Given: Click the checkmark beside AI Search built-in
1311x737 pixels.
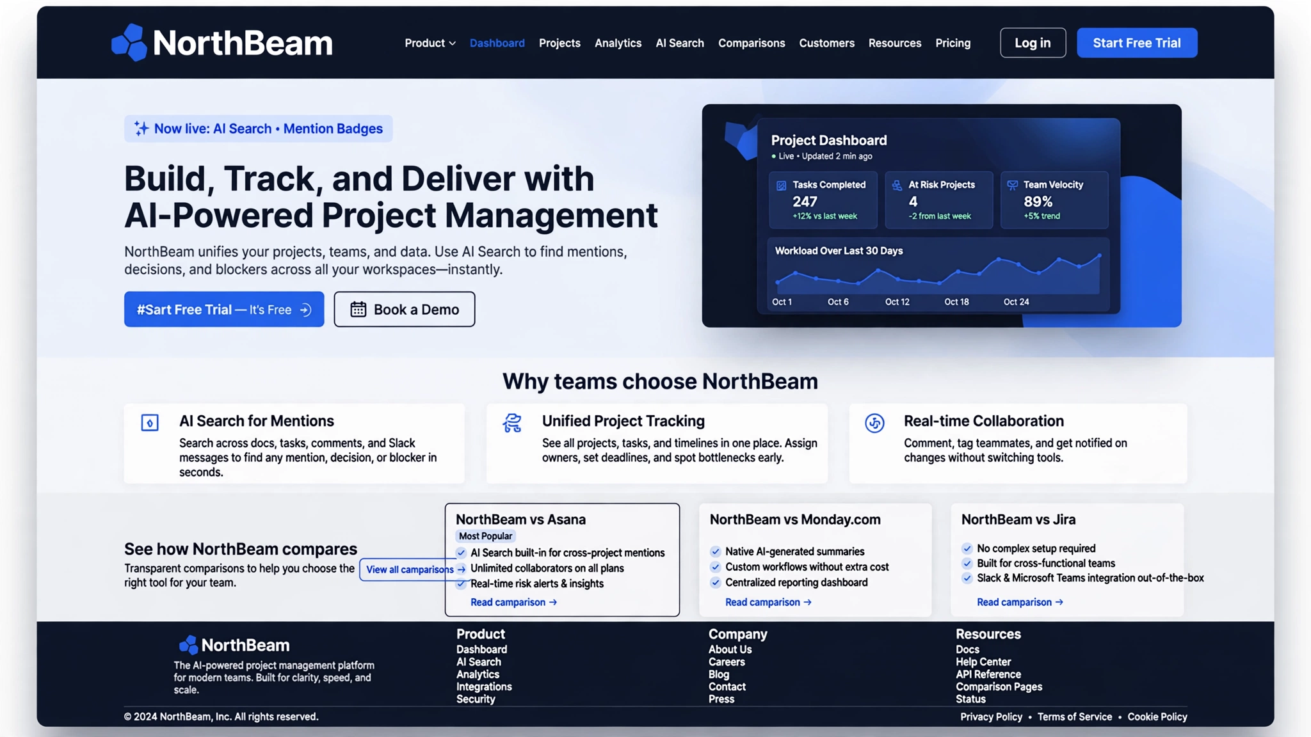Looking at the screenshot, I should tap(461, 553).
